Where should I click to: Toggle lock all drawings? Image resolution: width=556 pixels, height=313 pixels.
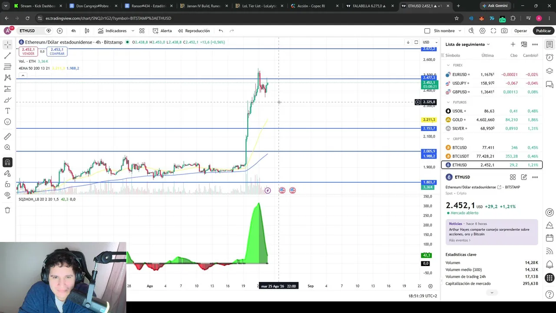point(7,184)
